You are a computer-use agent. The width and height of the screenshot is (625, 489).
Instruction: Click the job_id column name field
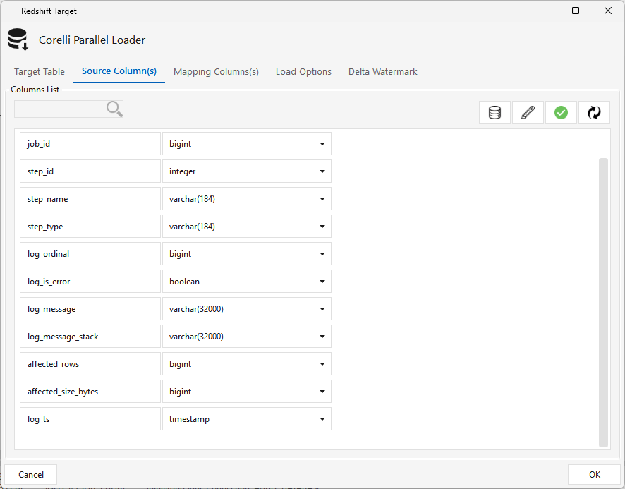pyautogui.click(x=90, y=143)
